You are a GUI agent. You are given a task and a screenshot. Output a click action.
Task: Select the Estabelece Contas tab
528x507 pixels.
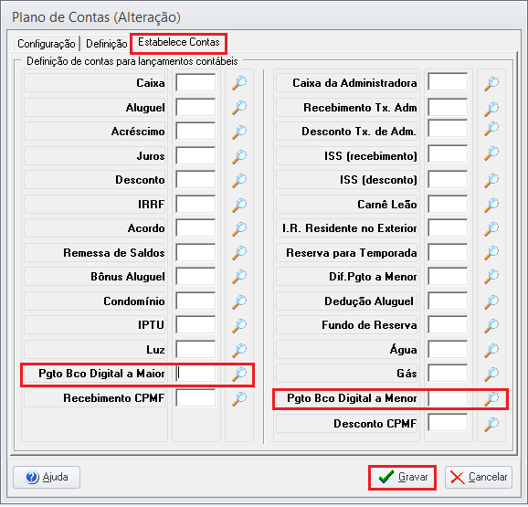pyautogui.click(x=179, y=42)
